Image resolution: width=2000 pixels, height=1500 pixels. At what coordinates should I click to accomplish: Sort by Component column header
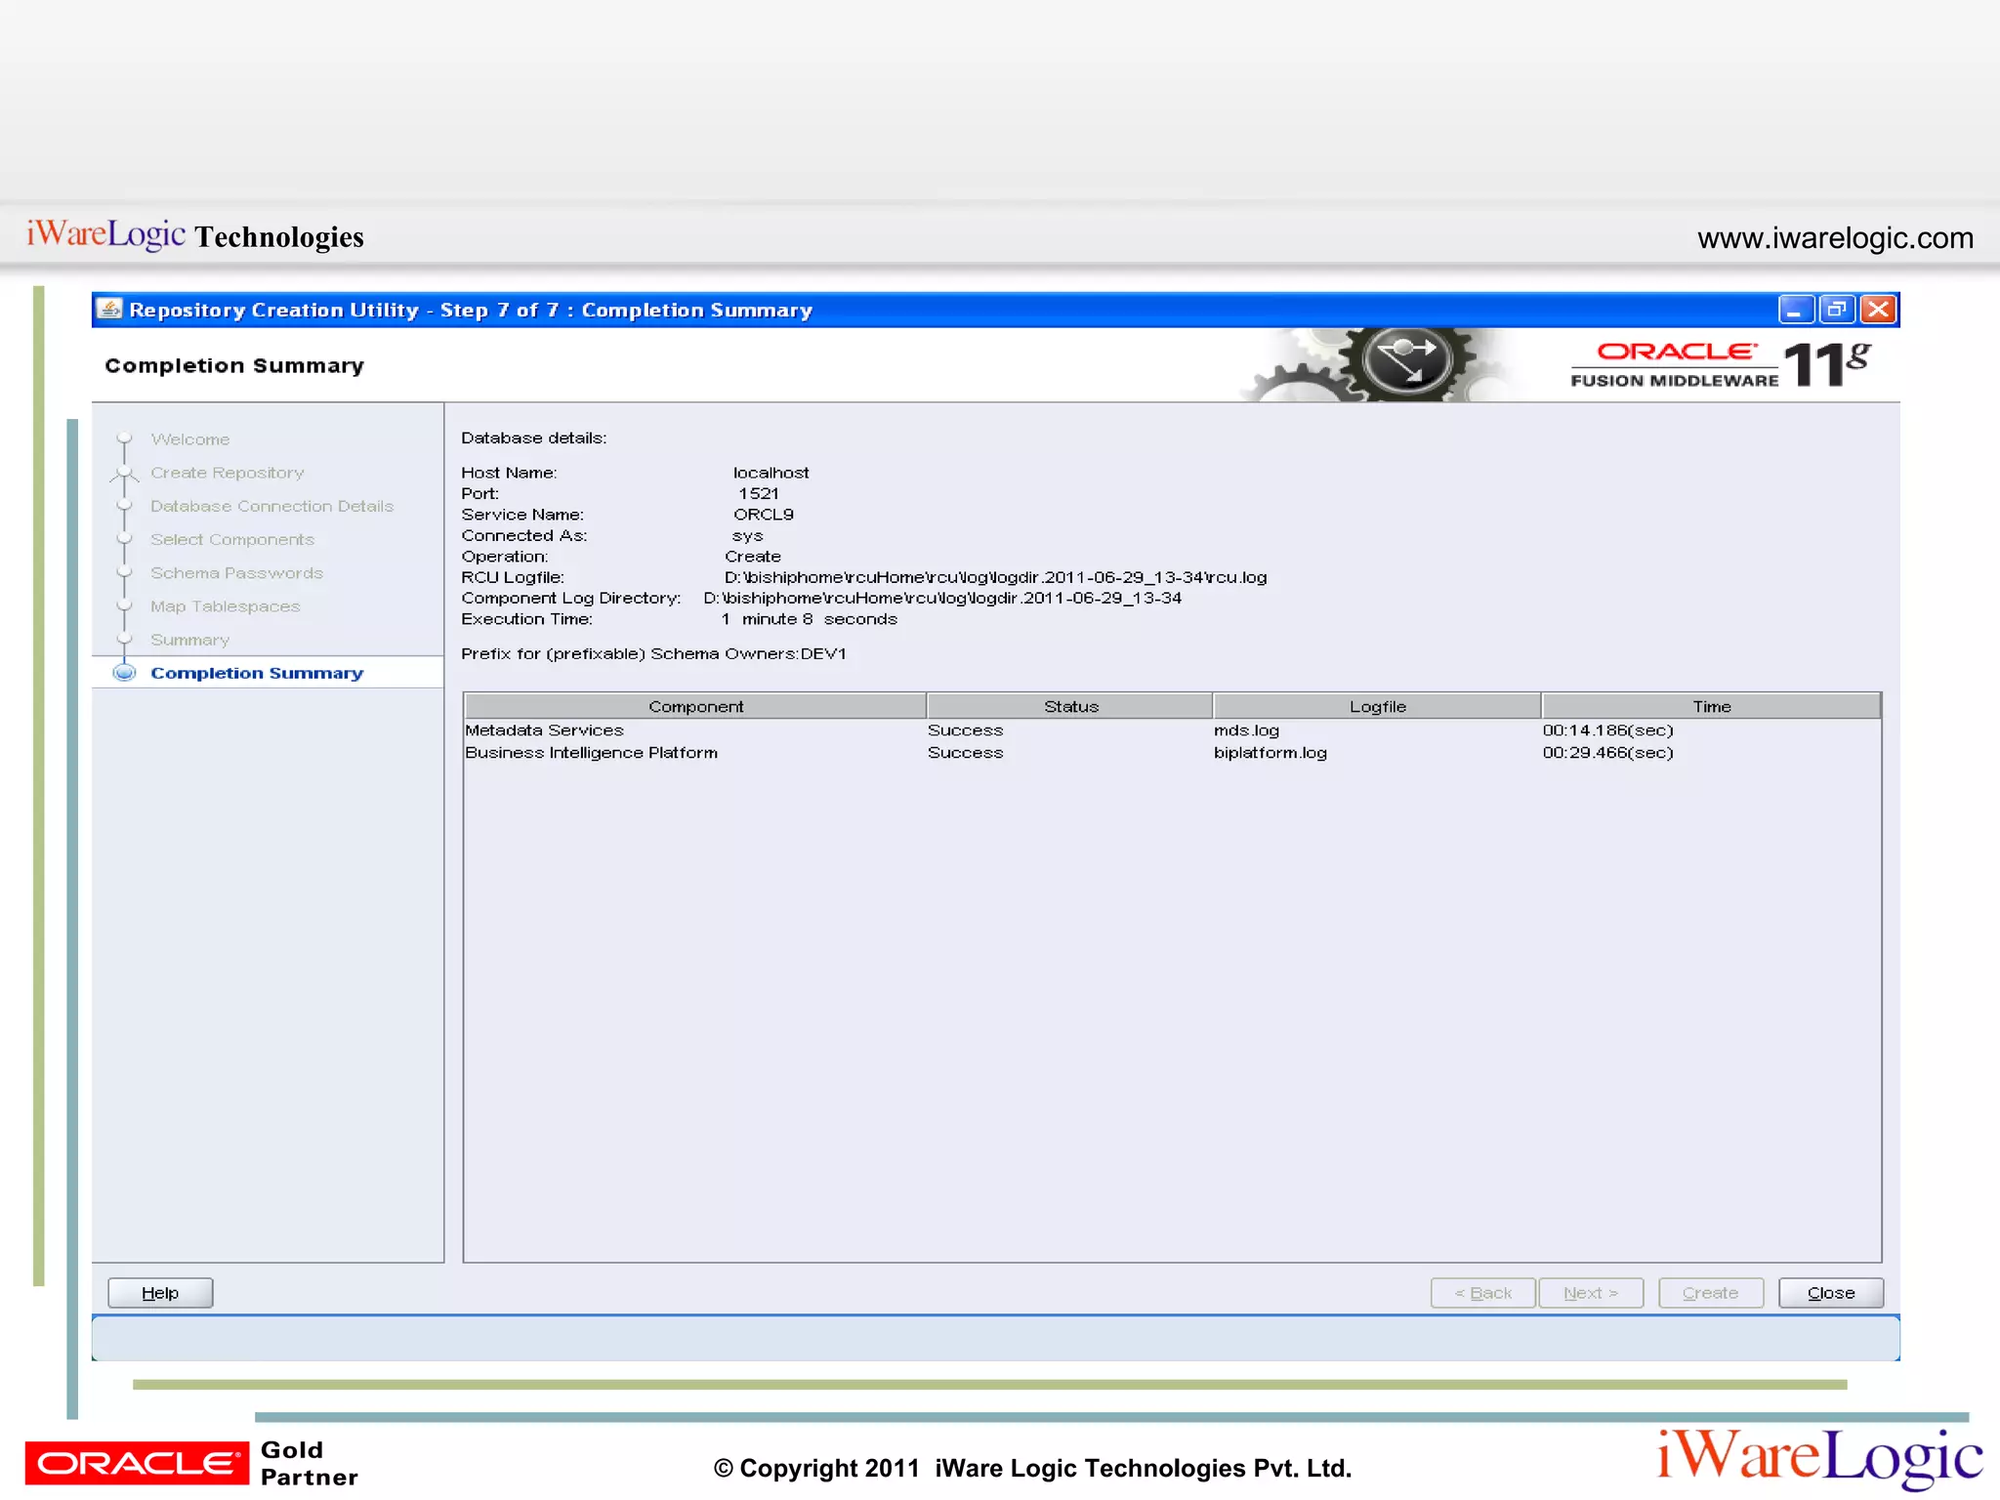point(695,706)
